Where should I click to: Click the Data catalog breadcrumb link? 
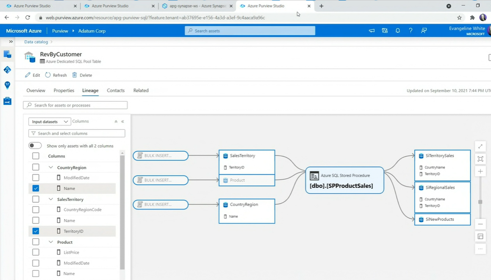click(x=36, y=42)
